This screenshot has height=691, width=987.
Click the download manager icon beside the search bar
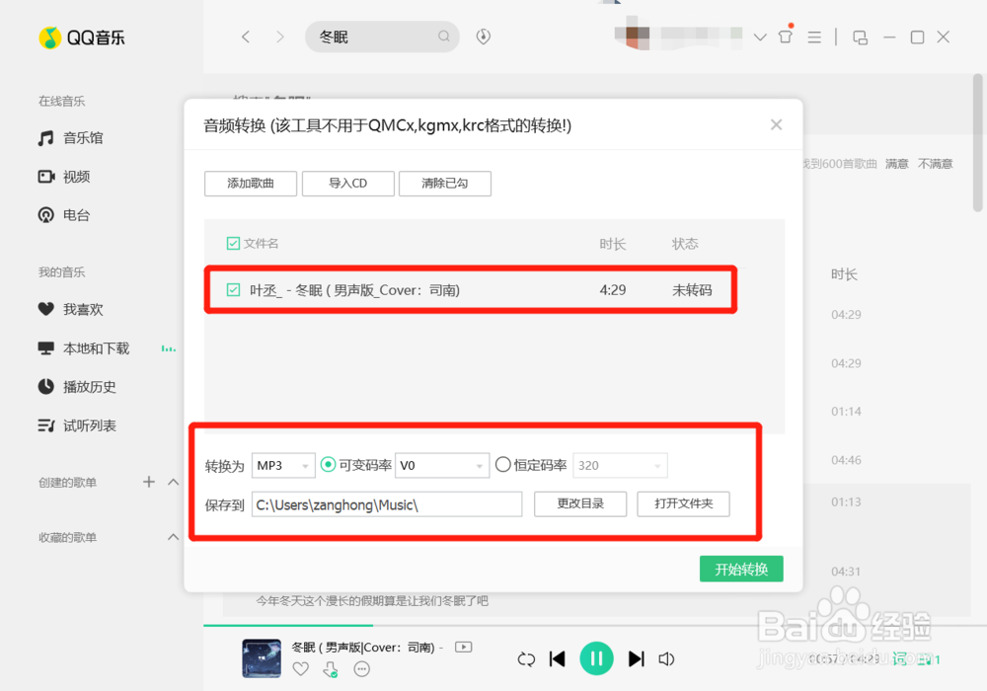click(483, 36)
